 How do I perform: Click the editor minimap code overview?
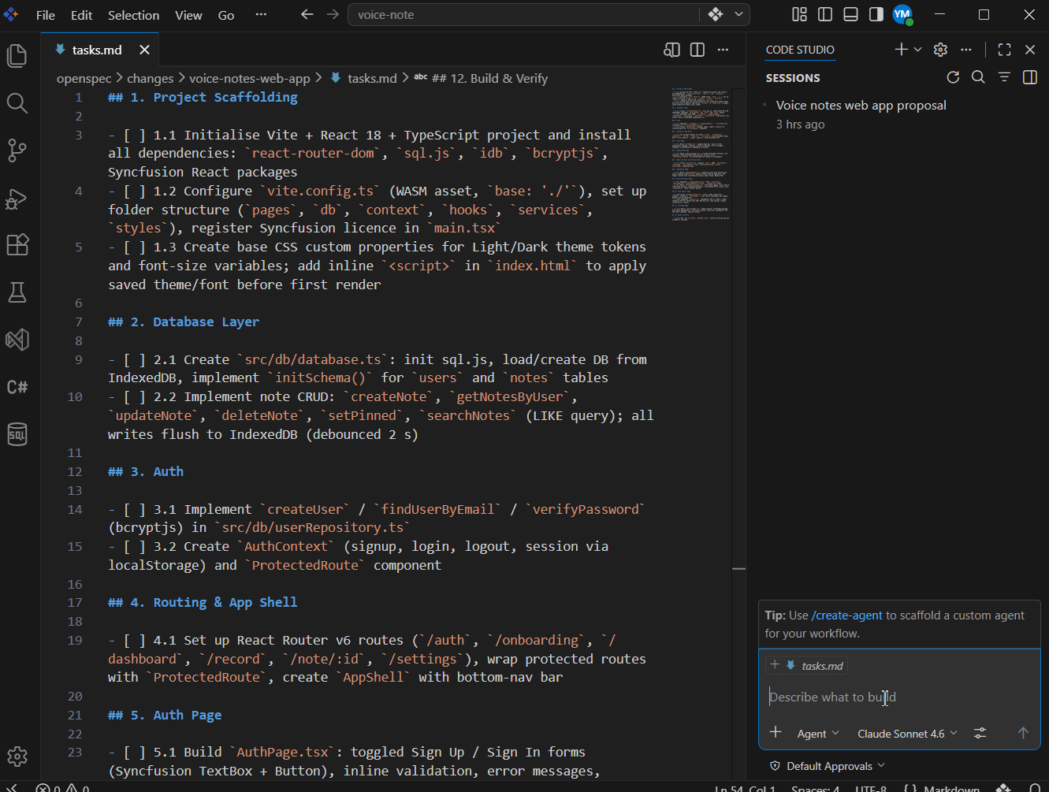point(700,154)
